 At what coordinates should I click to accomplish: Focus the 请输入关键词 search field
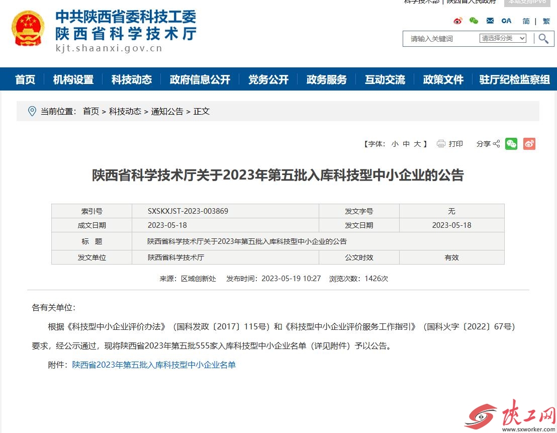coord(440,39)
